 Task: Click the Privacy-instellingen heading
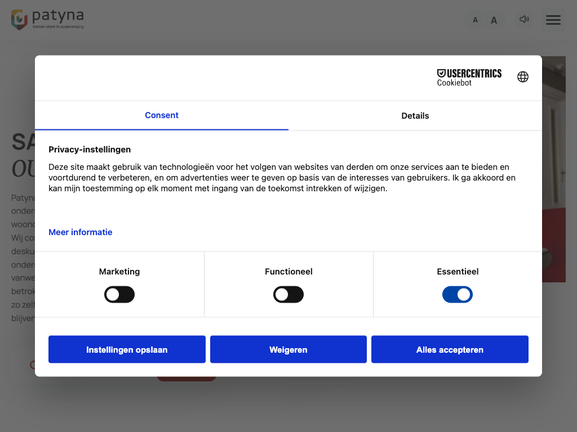click(x=90, y=150)
